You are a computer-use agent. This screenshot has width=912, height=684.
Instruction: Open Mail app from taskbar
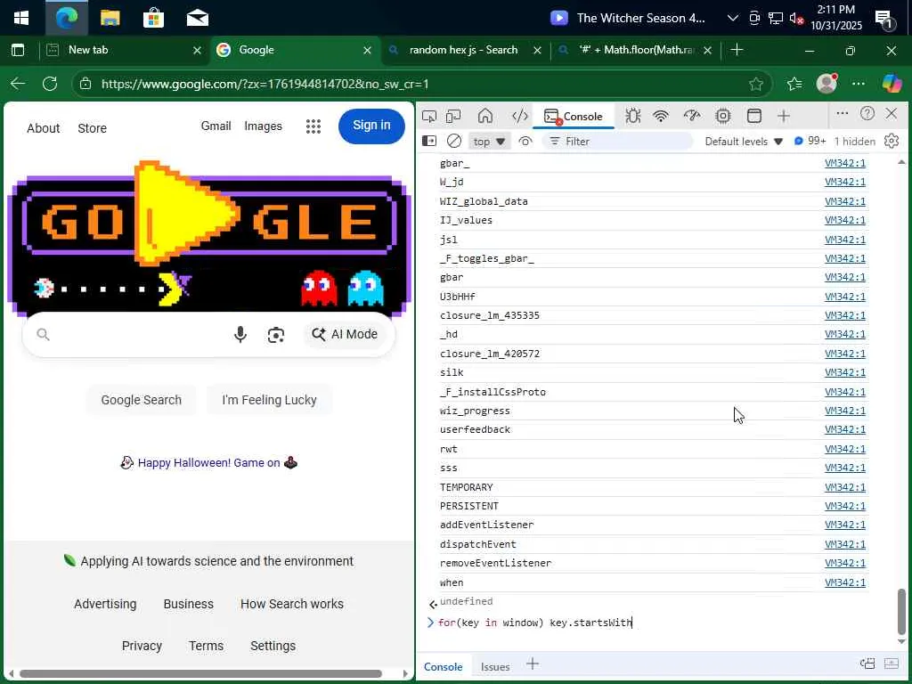click(198, 18)
